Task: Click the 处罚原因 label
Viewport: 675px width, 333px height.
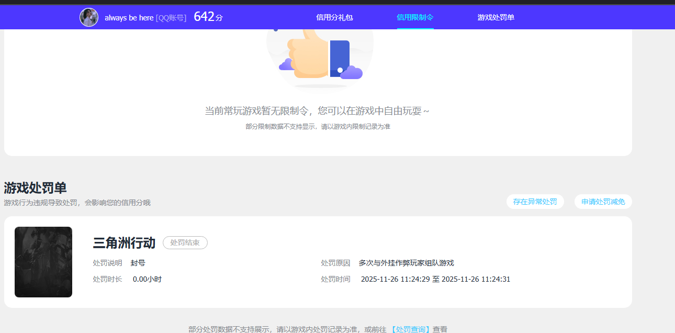Action: click(335, 263)
